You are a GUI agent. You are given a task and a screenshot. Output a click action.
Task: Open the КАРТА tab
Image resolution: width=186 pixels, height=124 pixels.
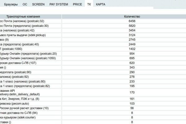pyautogui.click(x=100, y=4)
